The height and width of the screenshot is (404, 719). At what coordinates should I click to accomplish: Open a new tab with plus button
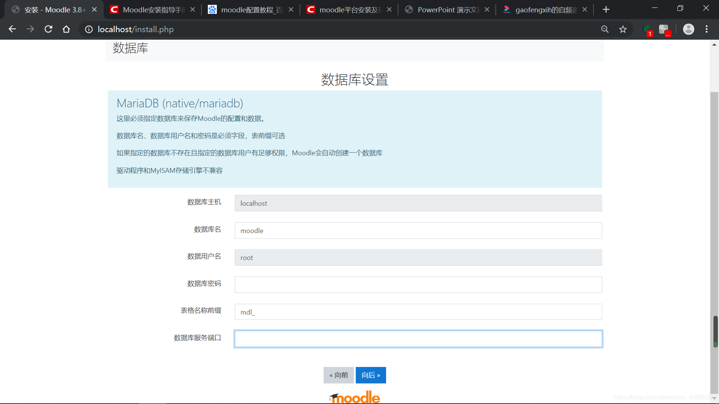click(x=606, y=10)
